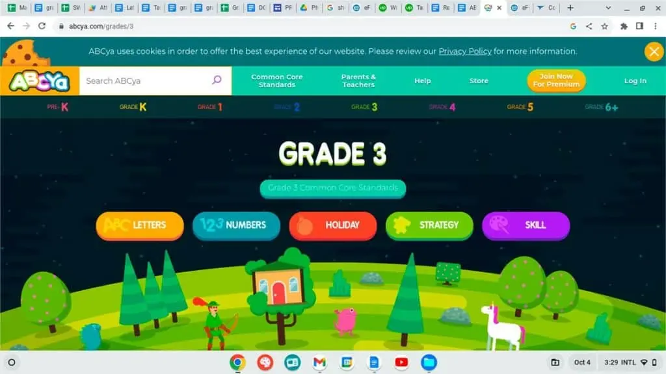
Task: Open the Files app in the shelf
Action: pos(429,362)
